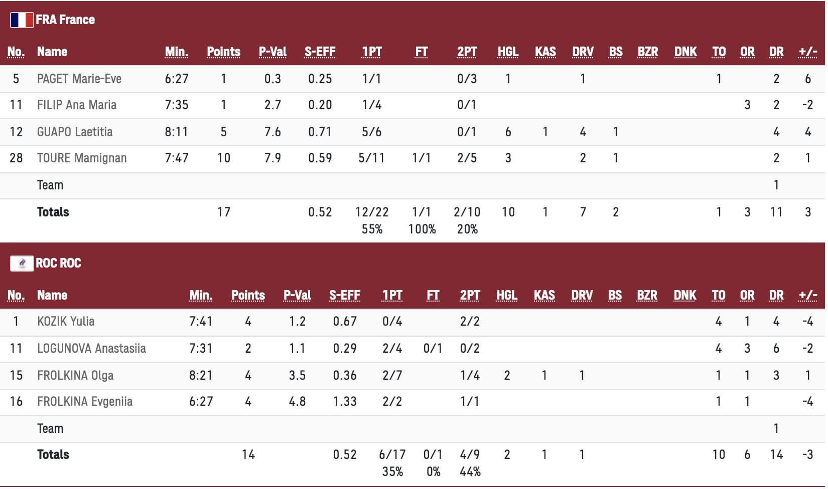Click the France table 1PT column header

click(372, 52)
